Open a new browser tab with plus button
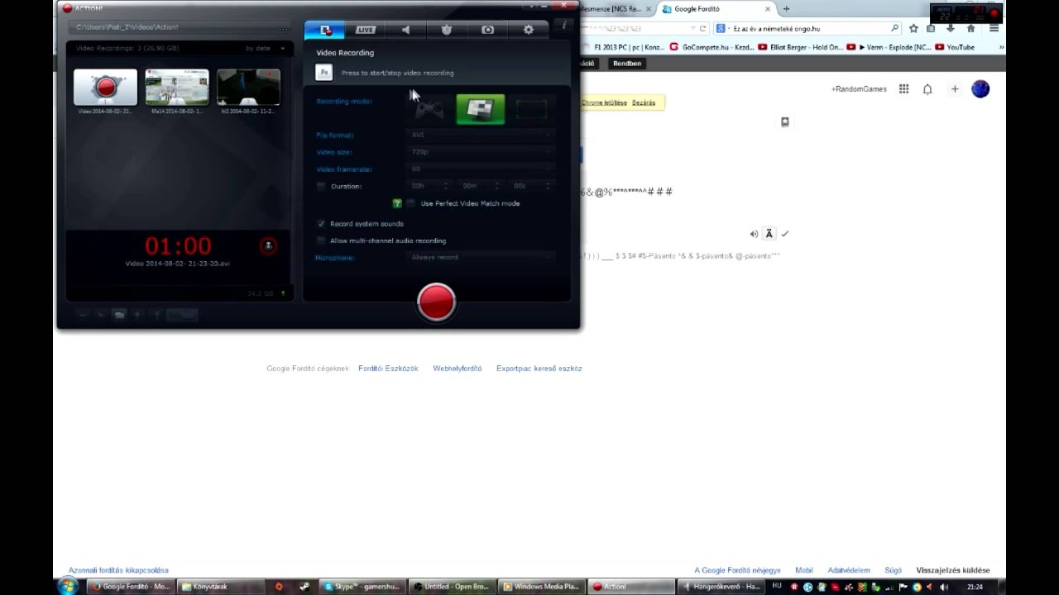 (x=786, y=9)
